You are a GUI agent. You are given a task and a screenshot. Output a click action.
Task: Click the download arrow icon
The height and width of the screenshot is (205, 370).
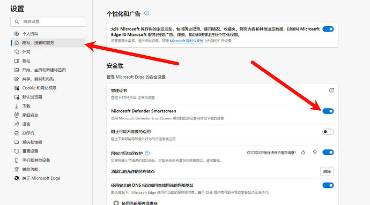tap(17, 106)
